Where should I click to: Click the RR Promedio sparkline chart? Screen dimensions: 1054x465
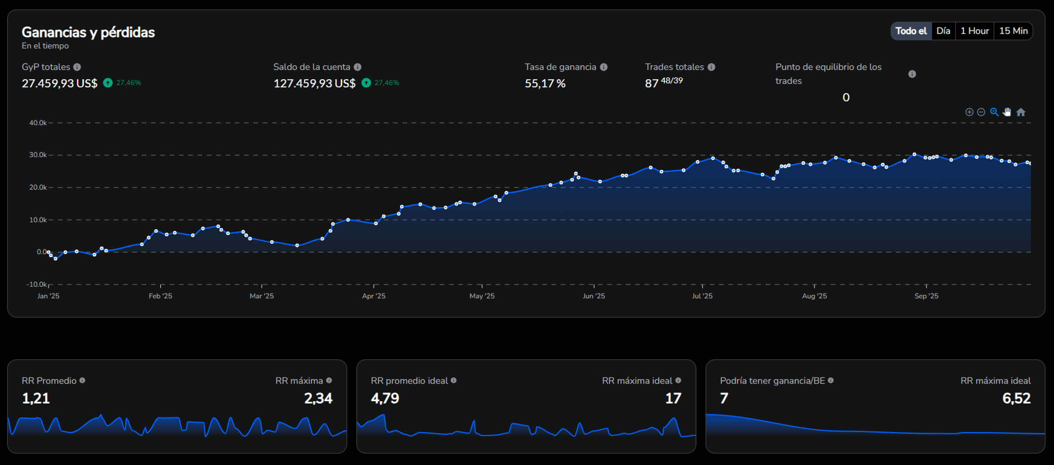point(177,426)
